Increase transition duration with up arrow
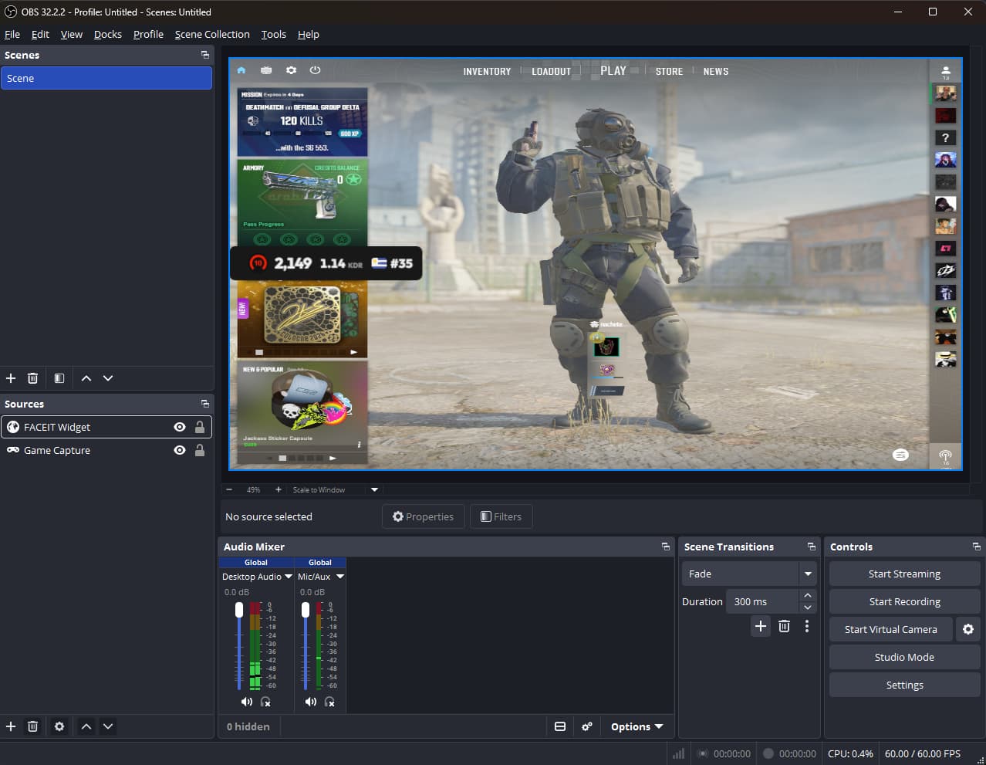This screenshot has width=986, height=765. 808,595
